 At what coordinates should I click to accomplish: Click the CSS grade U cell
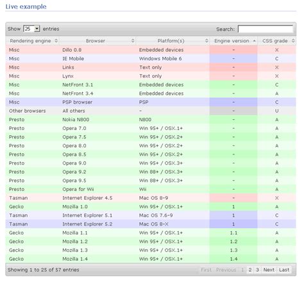coord(276,111)
